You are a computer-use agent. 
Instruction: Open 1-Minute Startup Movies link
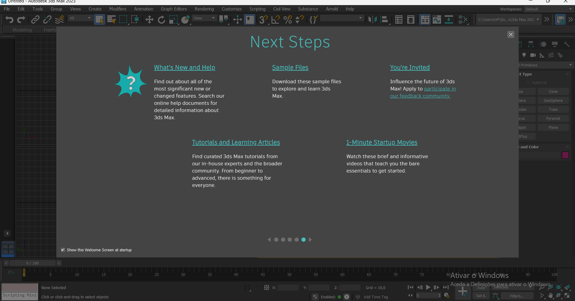point(382,143)
